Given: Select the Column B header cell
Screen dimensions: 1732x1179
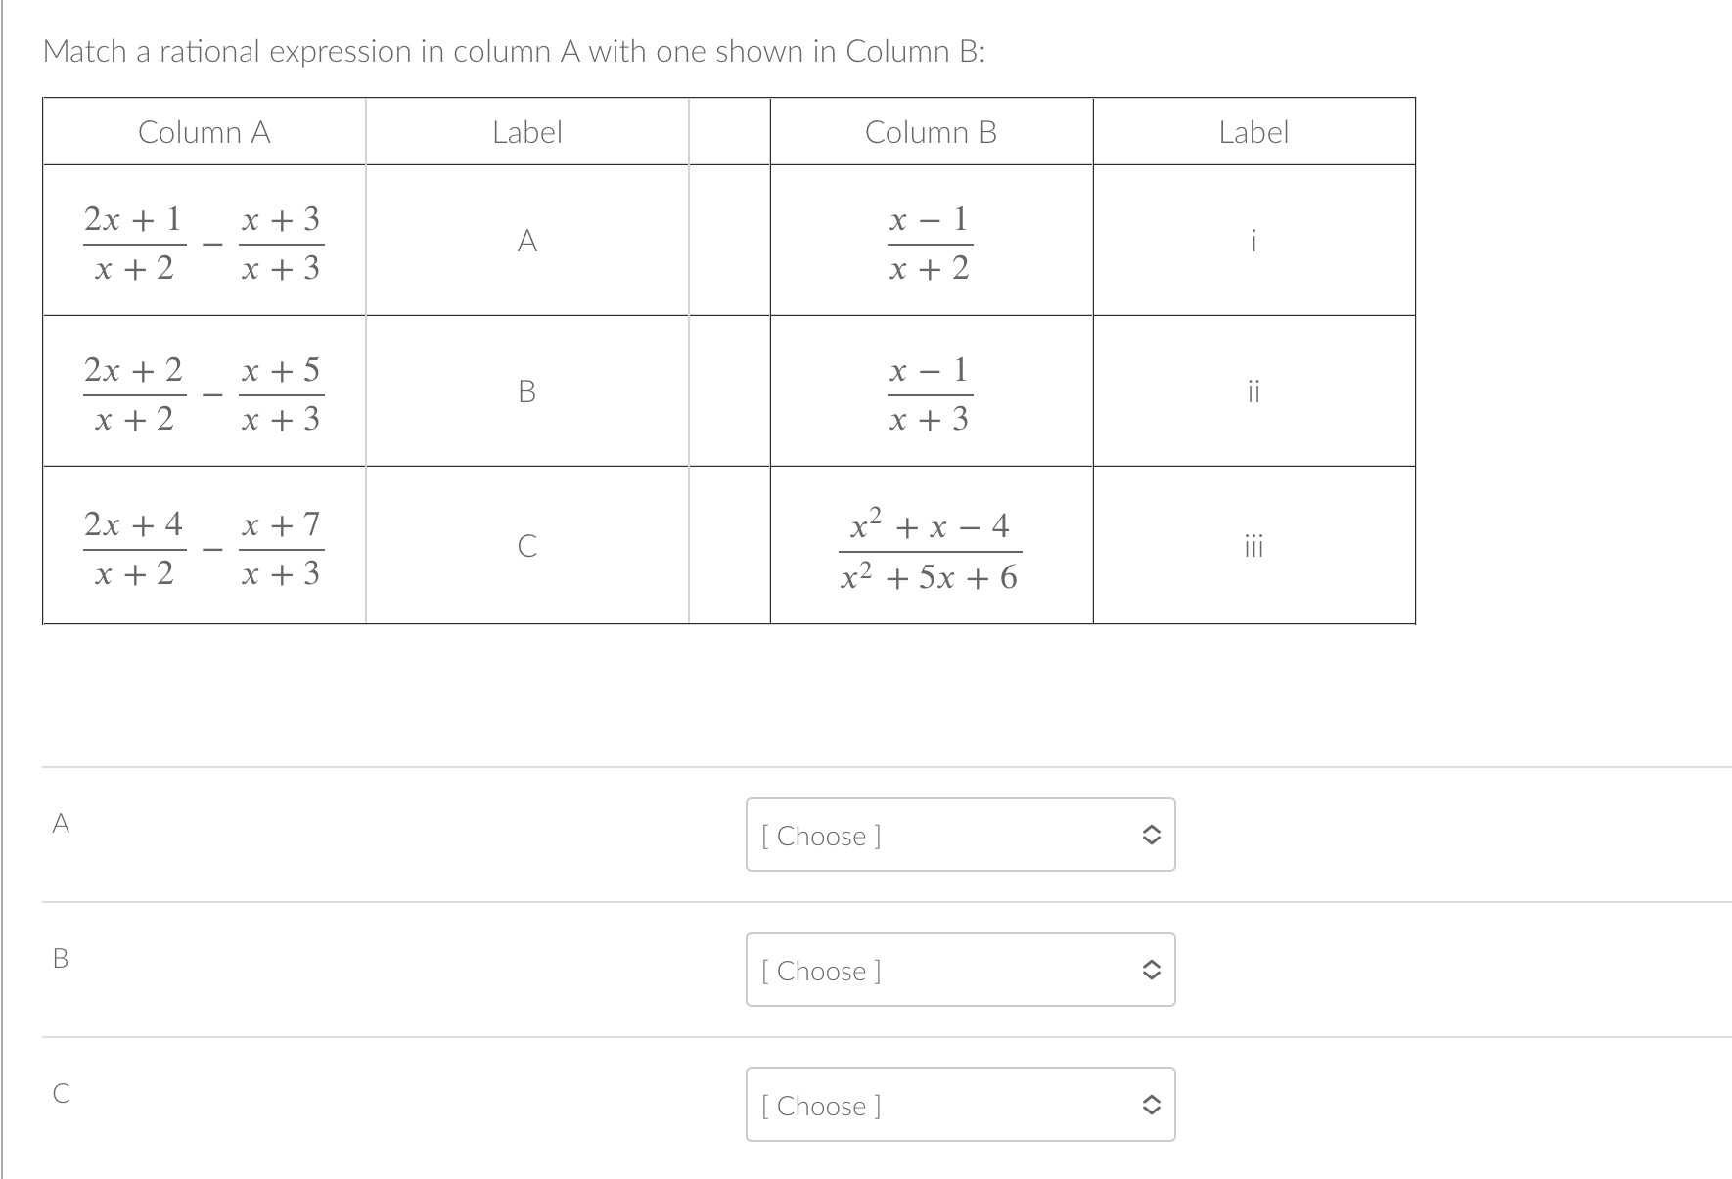Looking at the screenshot, I should coord(931,131).
